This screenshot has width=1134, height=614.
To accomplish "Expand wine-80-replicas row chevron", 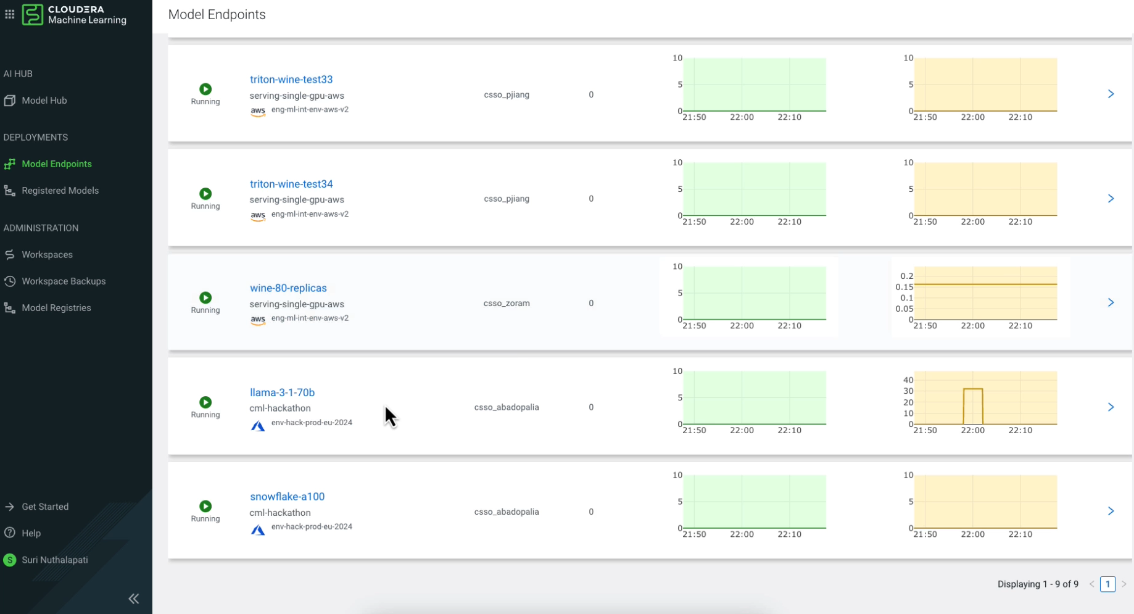I will coord(1111,302).
